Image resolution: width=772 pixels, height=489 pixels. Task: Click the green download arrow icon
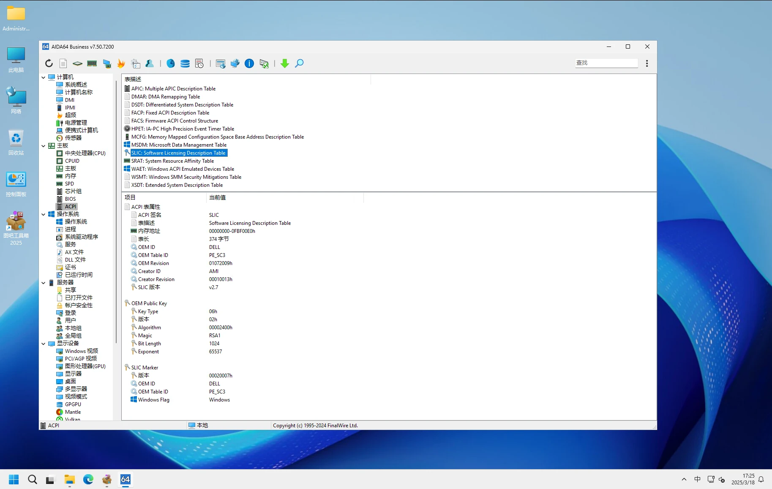285,63
